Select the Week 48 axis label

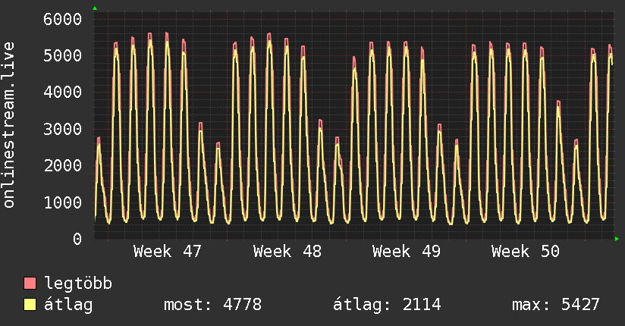click(x=287, y=252)
